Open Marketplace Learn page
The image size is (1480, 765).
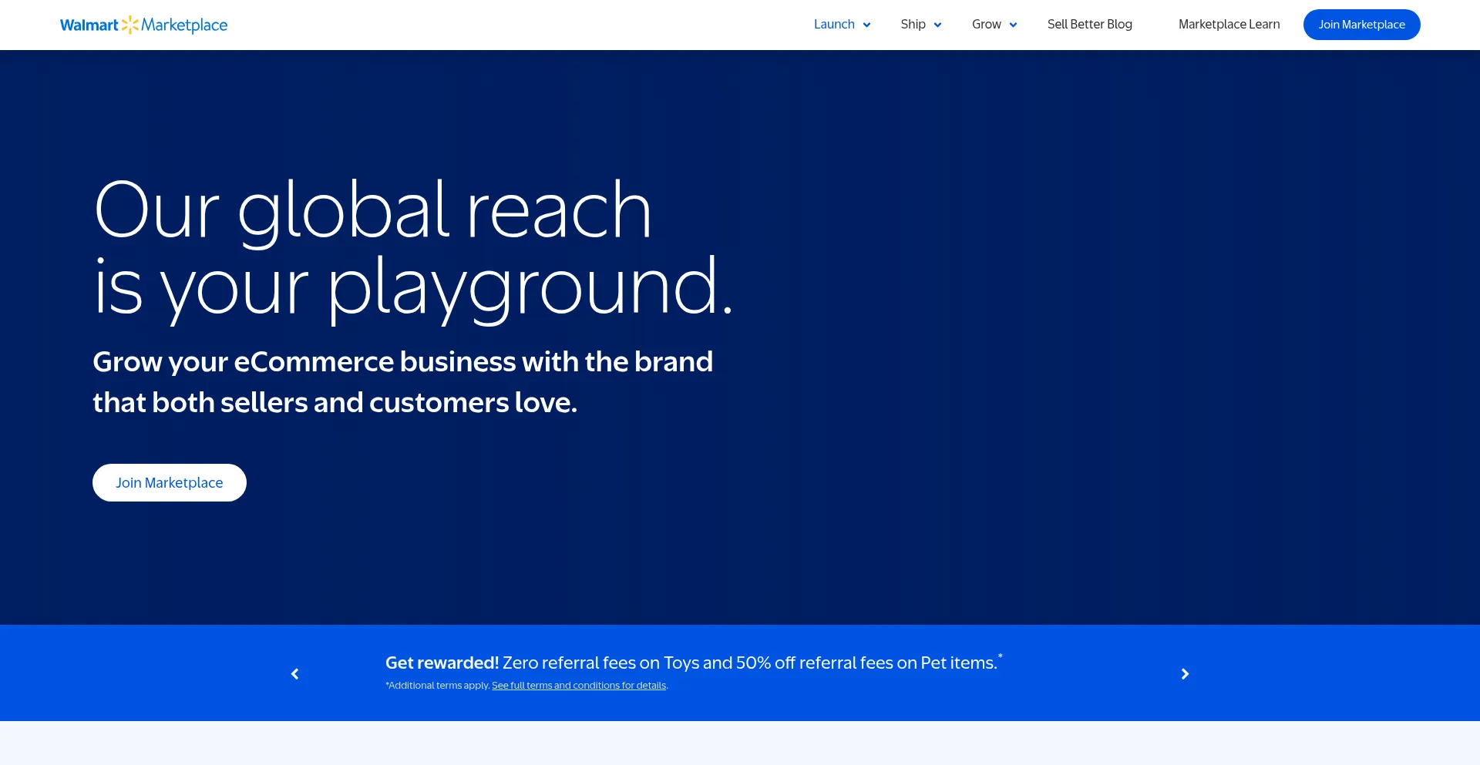[1229, 24]
